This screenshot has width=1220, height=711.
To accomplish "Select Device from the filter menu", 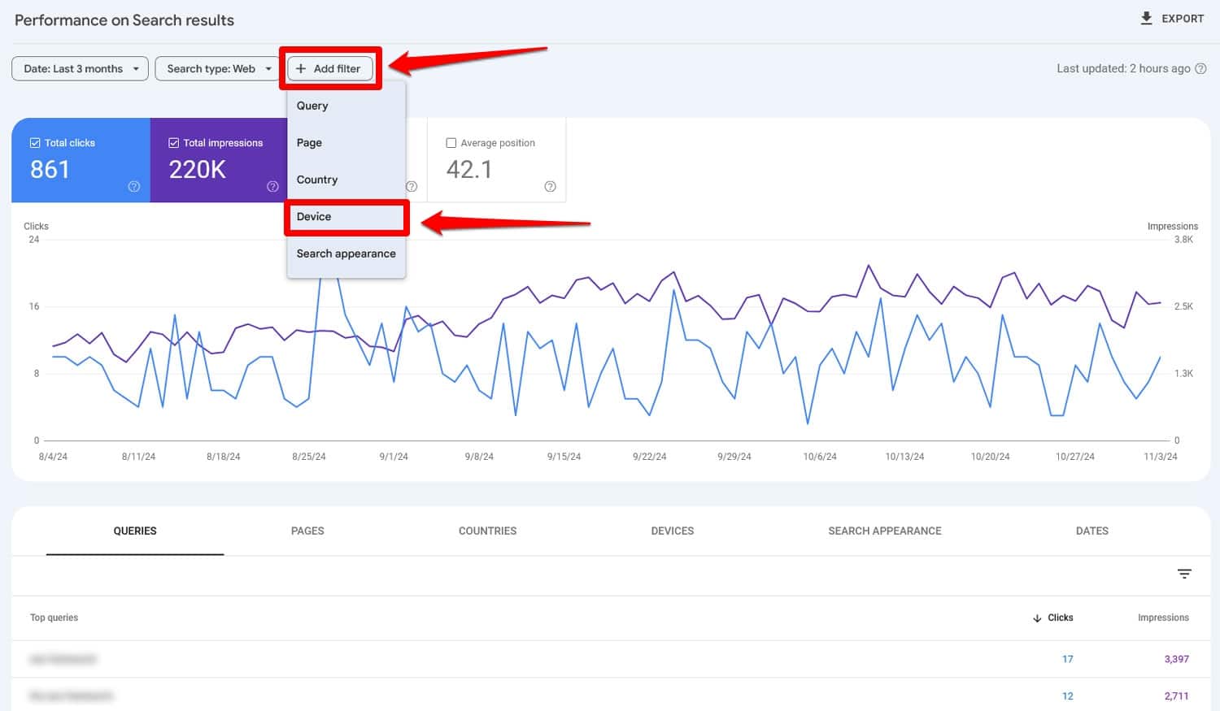I will (346, 217).
